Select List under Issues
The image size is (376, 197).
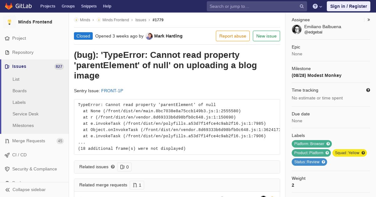pyautogui.click(x=16, y=79)
